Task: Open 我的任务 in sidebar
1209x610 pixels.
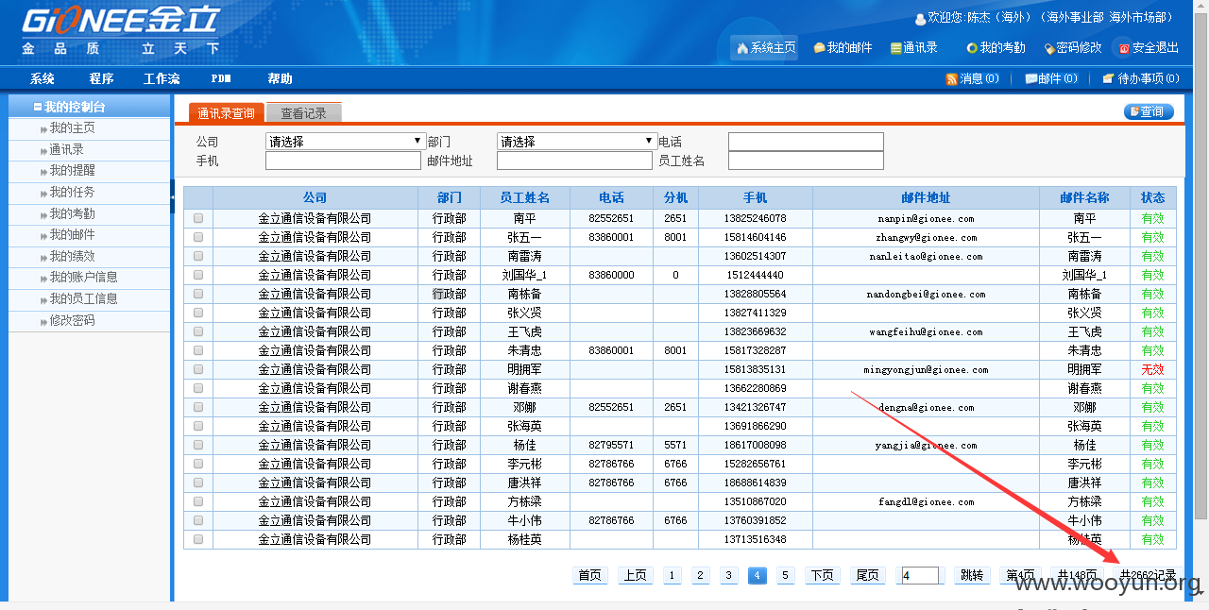Action: click(72, 192)
